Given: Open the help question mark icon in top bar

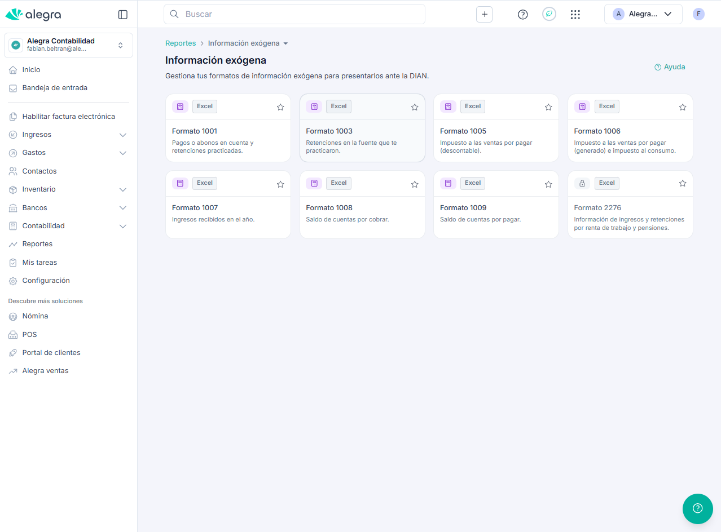Looking at the screenshot, I should point(522,14).
